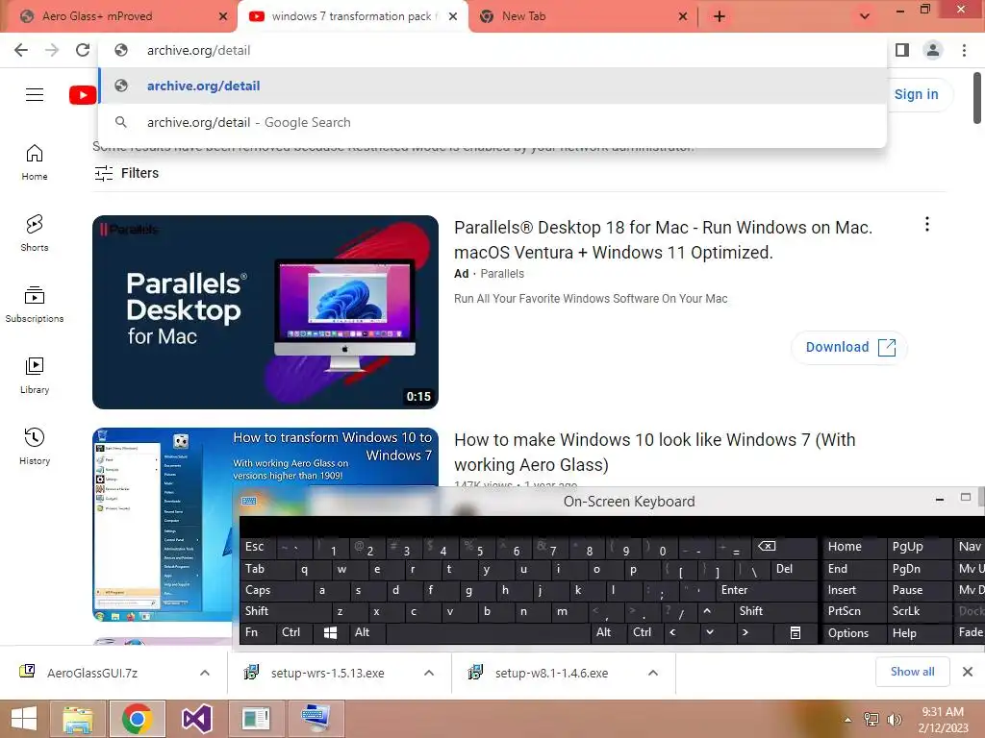Viewport: 985px width, 738px height.
Task: Open more options for Parallels ad
Action: (926, 225)
